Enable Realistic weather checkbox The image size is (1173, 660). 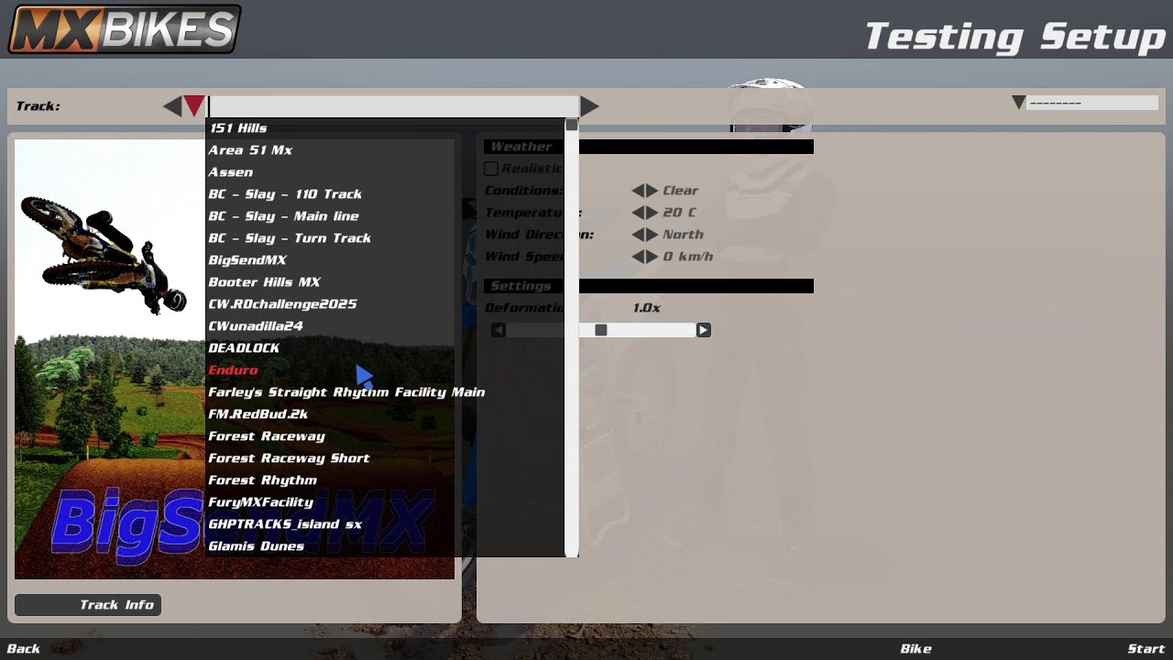coord(491,169)
